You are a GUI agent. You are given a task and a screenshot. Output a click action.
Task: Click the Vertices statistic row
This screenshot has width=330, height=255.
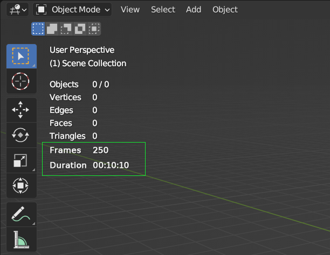point(73,97)
